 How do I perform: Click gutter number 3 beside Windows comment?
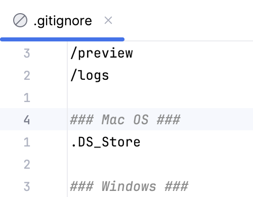[x=27, y=186]
